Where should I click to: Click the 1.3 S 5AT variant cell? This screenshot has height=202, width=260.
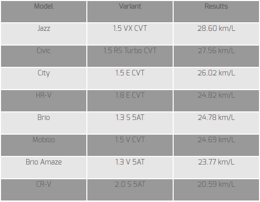(x=130, y=123)
